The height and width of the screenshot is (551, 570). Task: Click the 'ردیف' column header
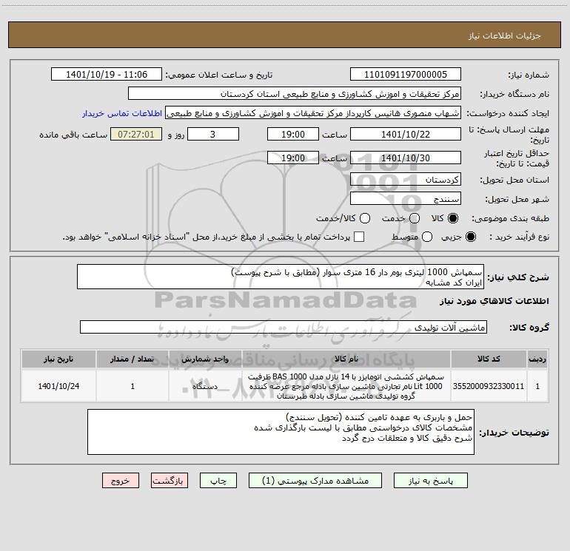537,359
